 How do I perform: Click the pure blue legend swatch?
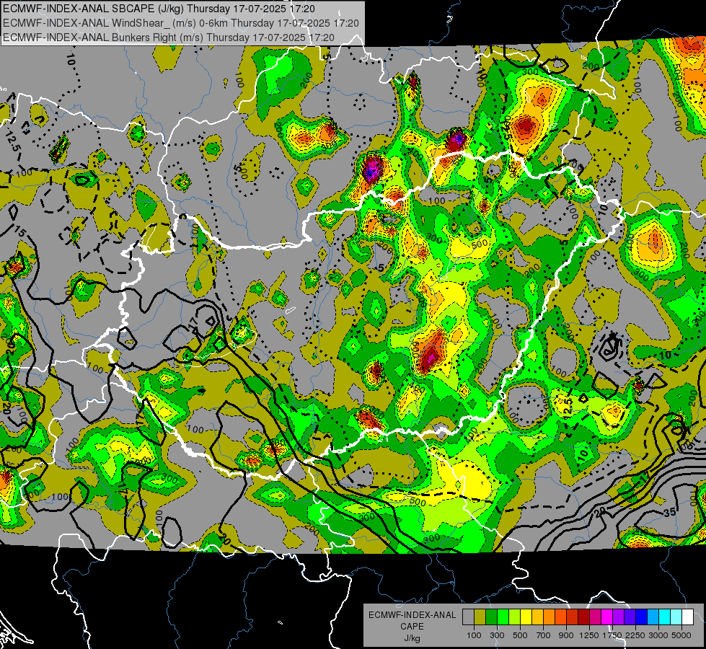click(x=641, y=617)
